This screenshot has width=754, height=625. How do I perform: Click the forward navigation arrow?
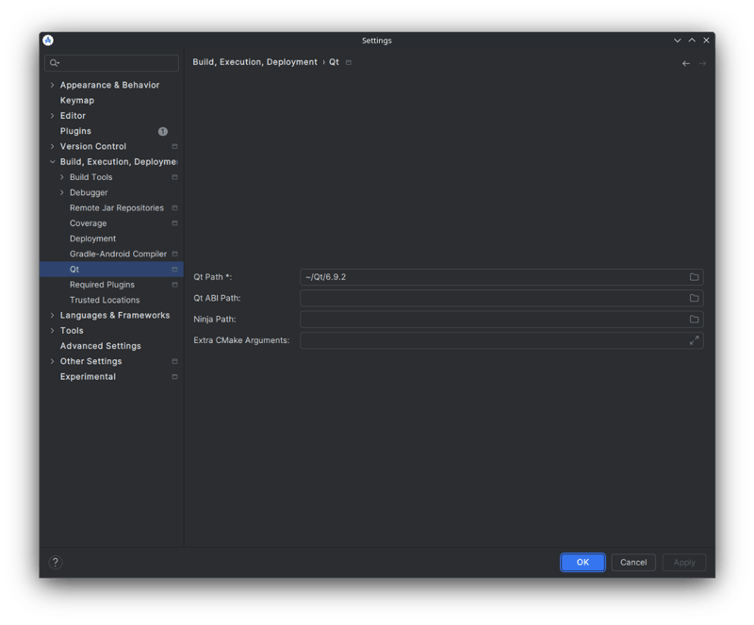pyautogui.click(x=702, y=62)
